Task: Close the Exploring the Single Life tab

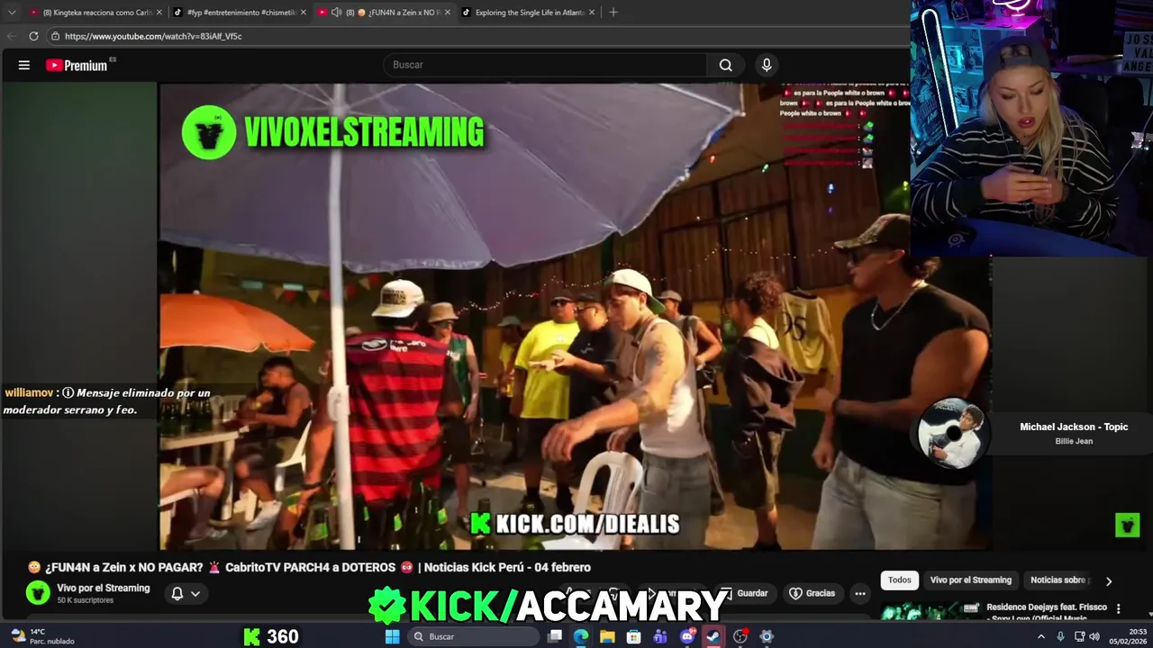Action: pos(592,13)
